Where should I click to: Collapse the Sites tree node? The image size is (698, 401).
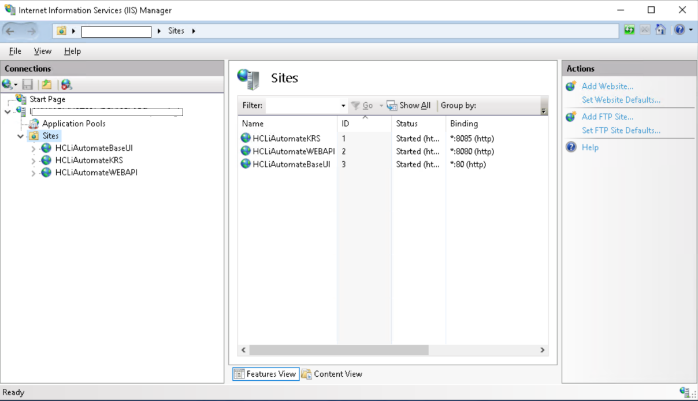tap(21, 136)
